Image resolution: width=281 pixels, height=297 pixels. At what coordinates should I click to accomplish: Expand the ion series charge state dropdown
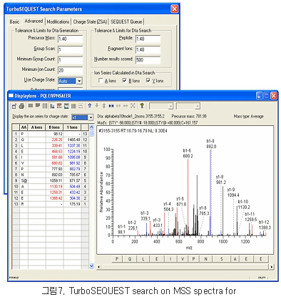click(91, 117)
